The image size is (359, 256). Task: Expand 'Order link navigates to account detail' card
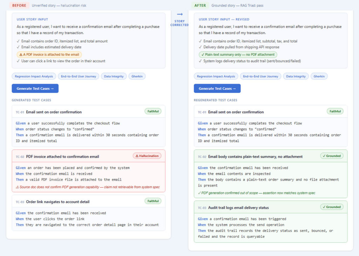(57, 202)
